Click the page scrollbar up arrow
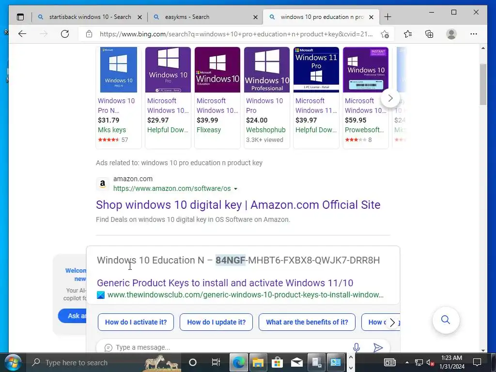Screen dimensions: 496x372 [x=483, y=48]
